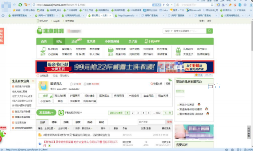Click the 亲子 category icon
Image resolution: width=253 pixels, height=151 pixels.
pyautogui.click(x=43, y=50)
